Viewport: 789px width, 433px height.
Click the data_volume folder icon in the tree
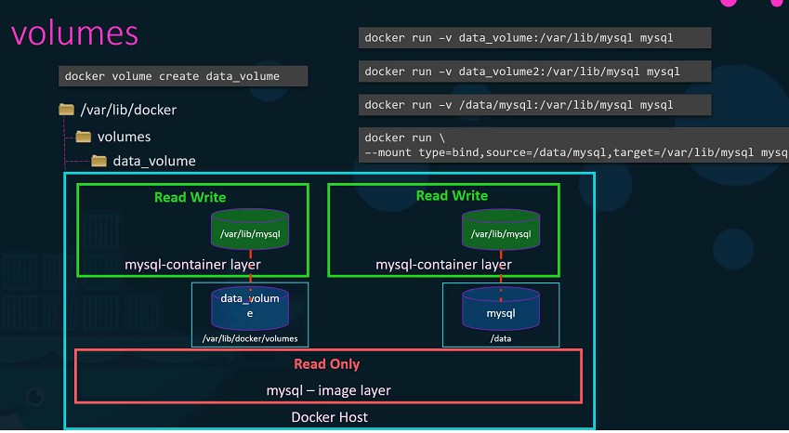pyautogui.click(x=99, y=161)
